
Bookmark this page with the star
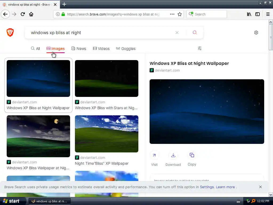click(180, 14)
